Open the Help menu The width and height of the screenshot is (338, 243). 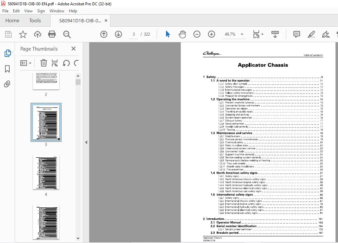click(73, 11)
